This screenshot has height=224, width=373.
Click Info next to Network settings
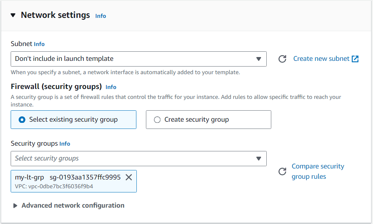click(x=101, y=16)
